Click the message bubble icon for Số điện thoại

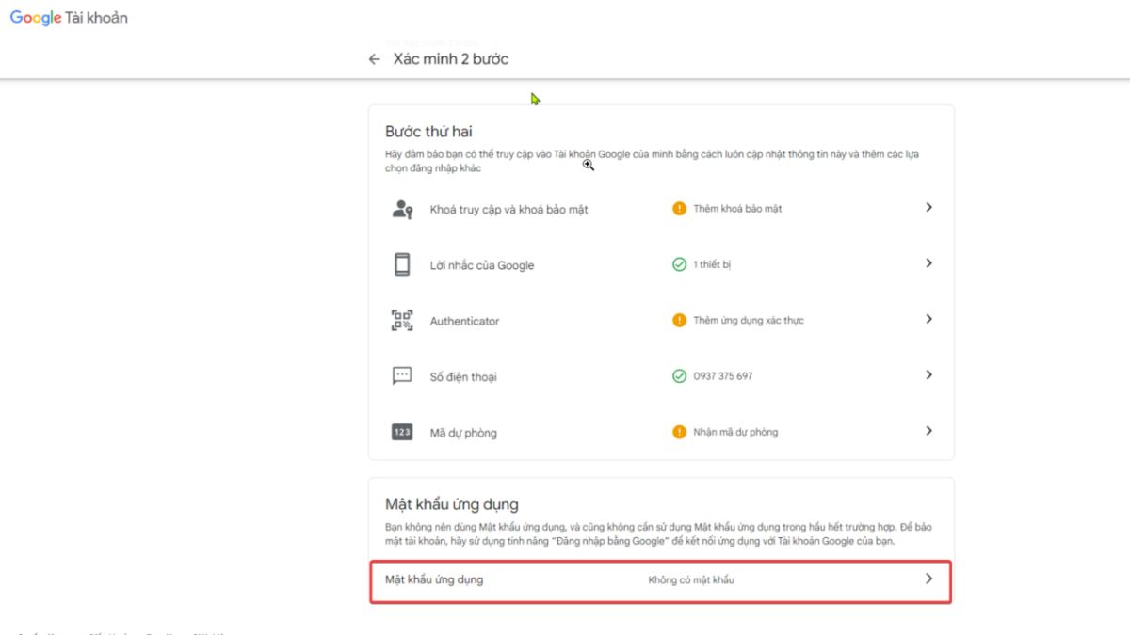click(402, 375)
